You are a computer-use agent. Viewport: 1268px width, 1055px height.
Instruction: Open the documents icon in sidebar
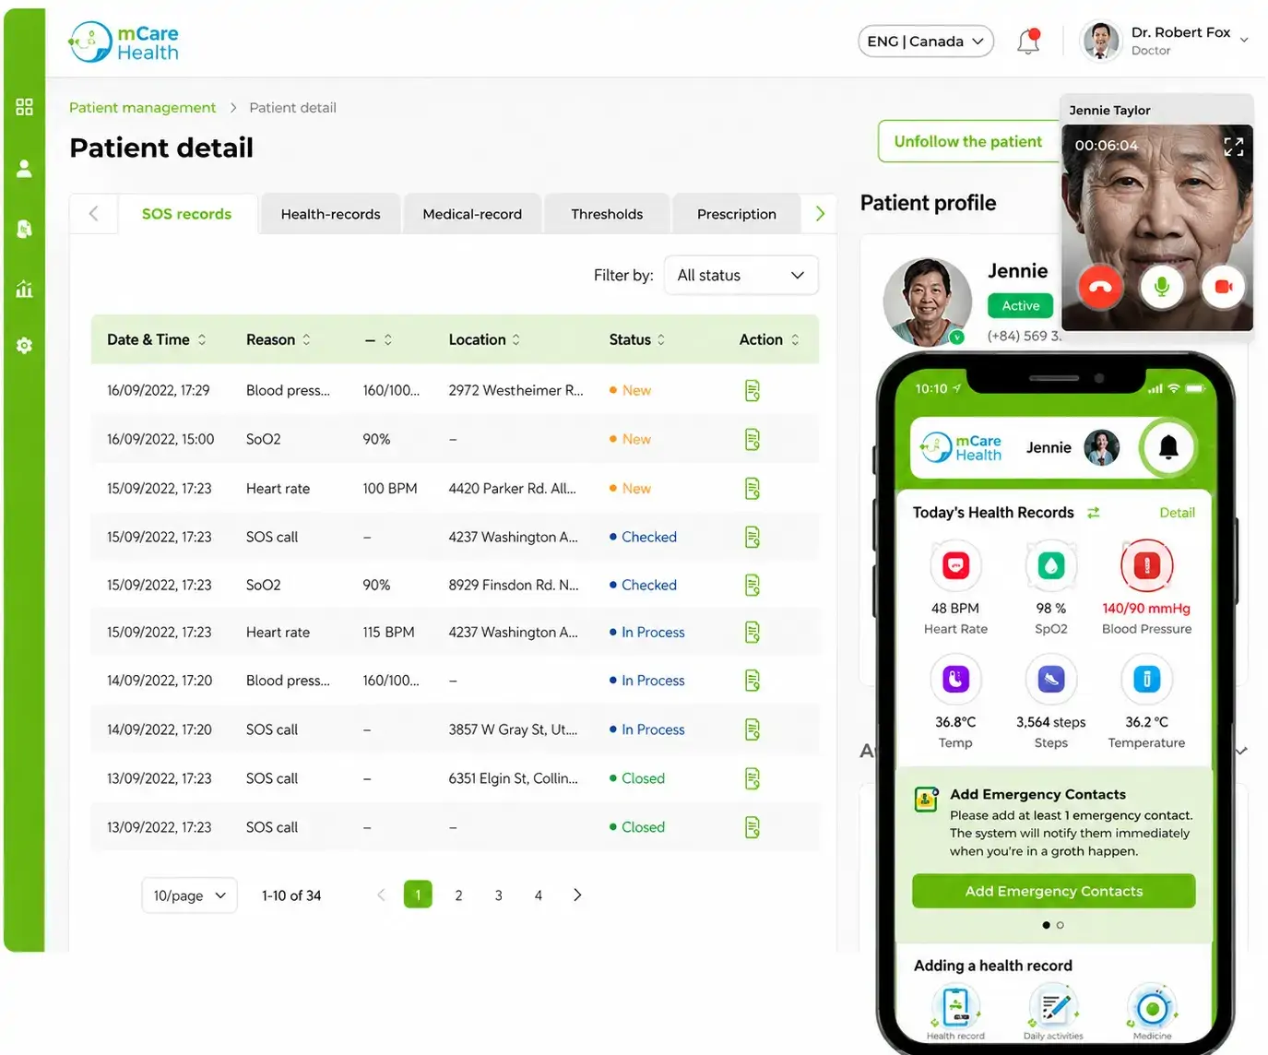(24, 229)
